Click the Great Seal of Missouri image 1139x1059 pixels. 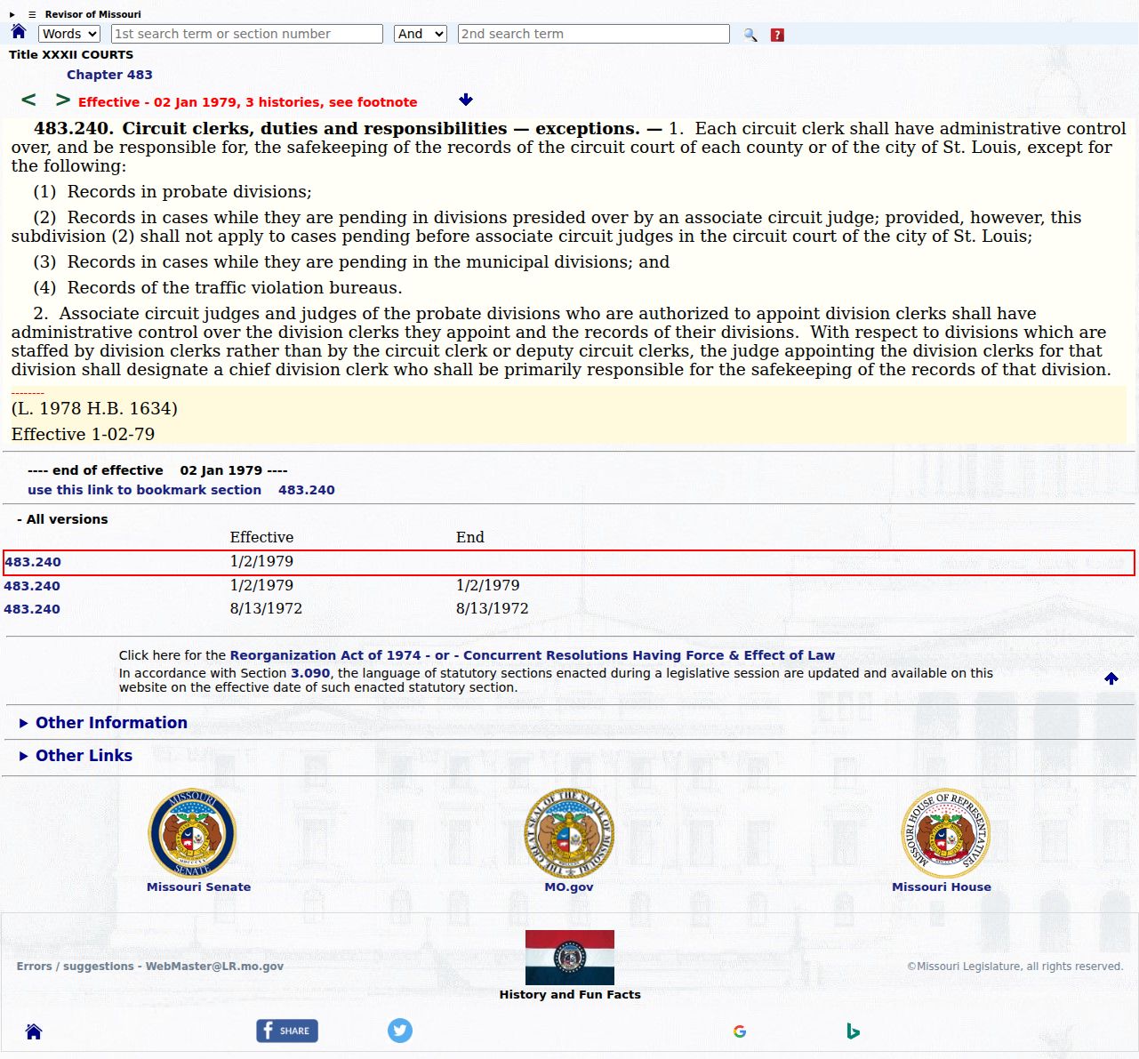[x=569, y=833]
